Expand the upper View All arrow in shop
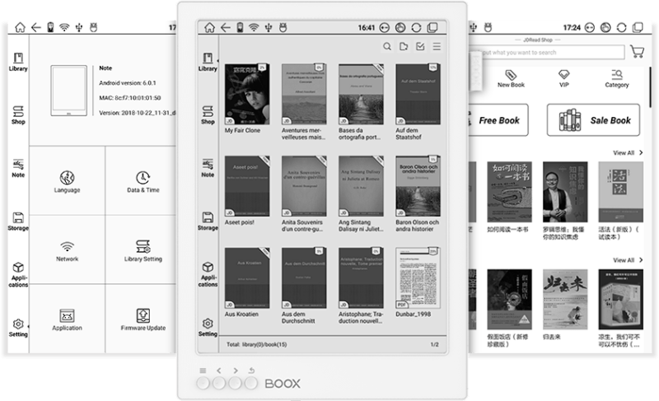 click(x=627, y=153)
